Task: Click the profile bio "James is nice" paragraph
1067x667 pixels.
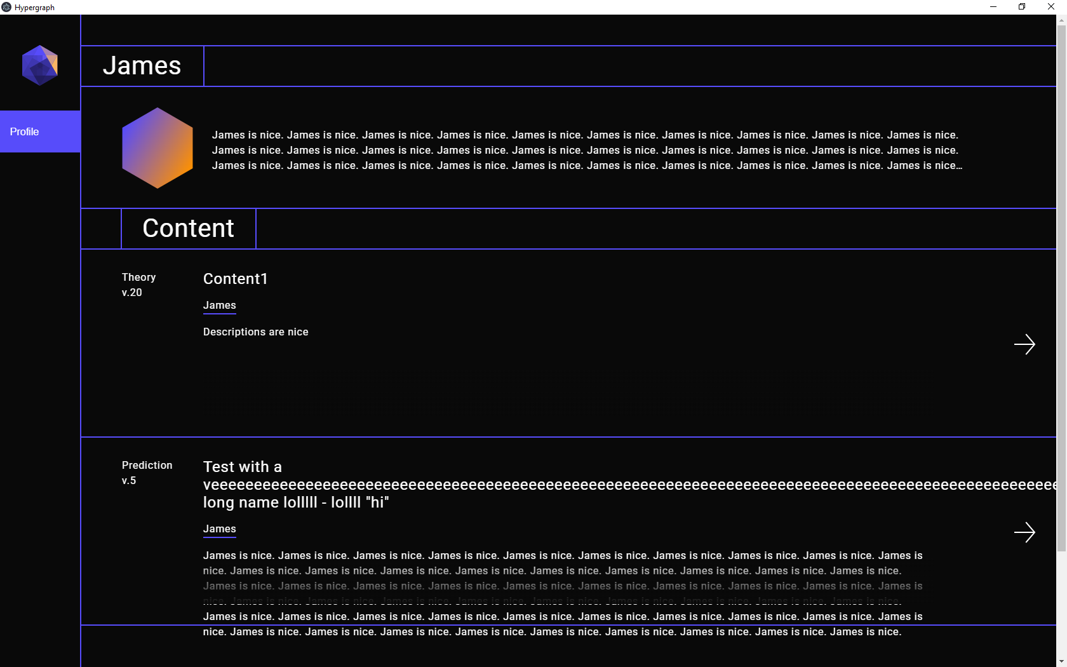Action: tap(587, 151)
